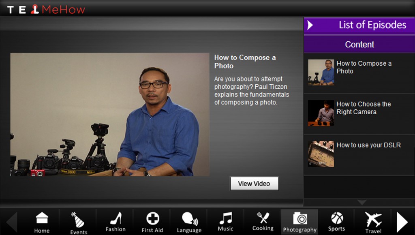This screenshot has height=235, width=415.
Task: Open the Events party hat category
Action: pyautogui.click(x=78, y=222)
